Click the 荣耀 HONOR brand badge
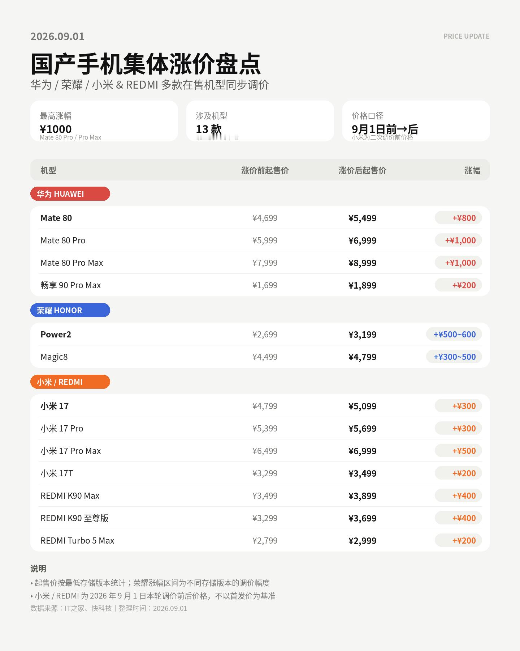 pos(70,310)
